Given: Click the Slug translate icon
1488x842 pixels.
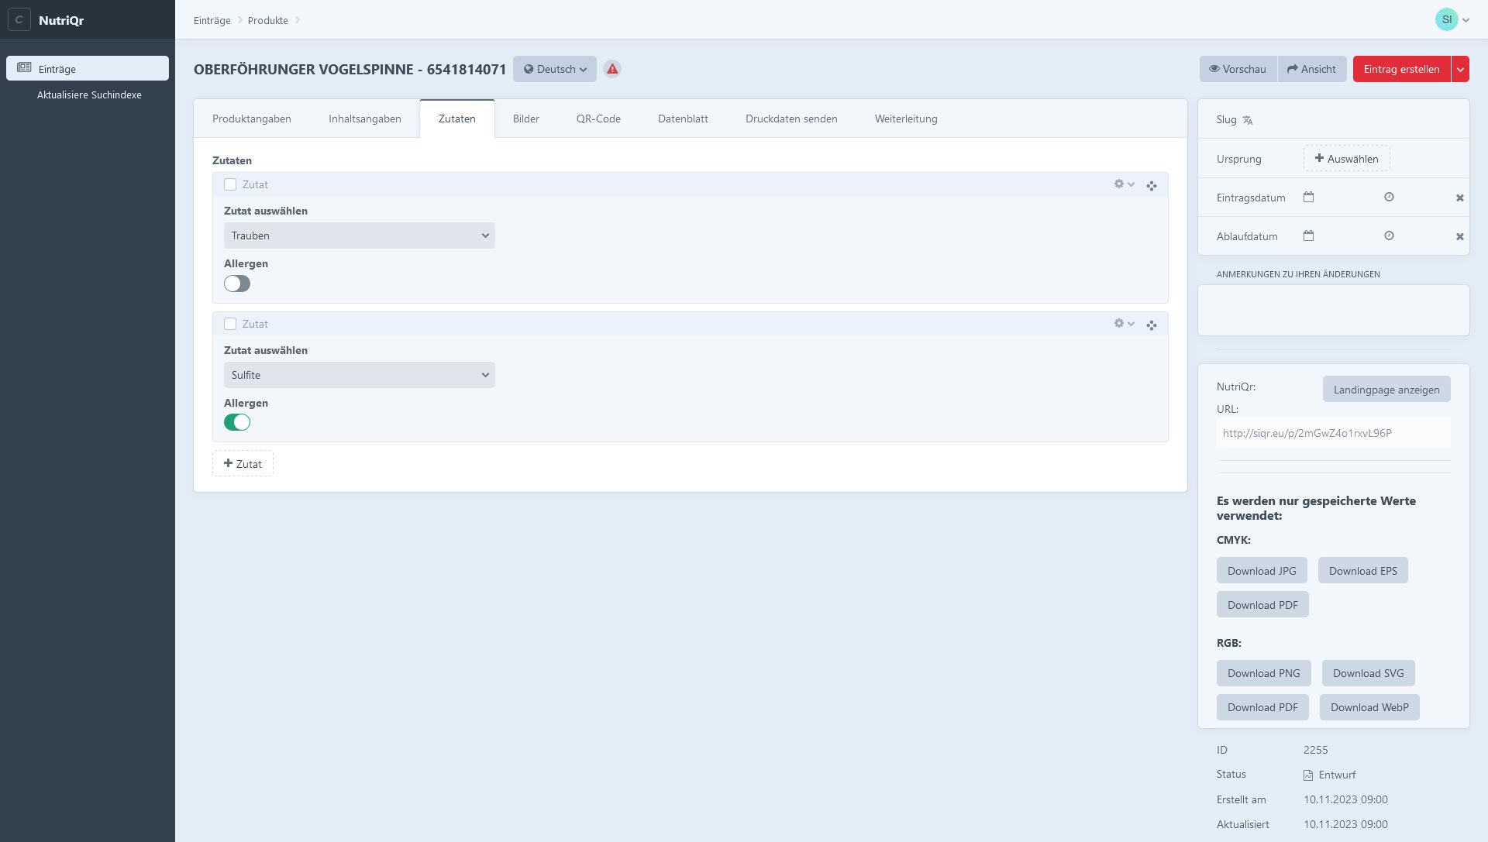Looking at the screenshot, I should click(x=1248, y=120).
